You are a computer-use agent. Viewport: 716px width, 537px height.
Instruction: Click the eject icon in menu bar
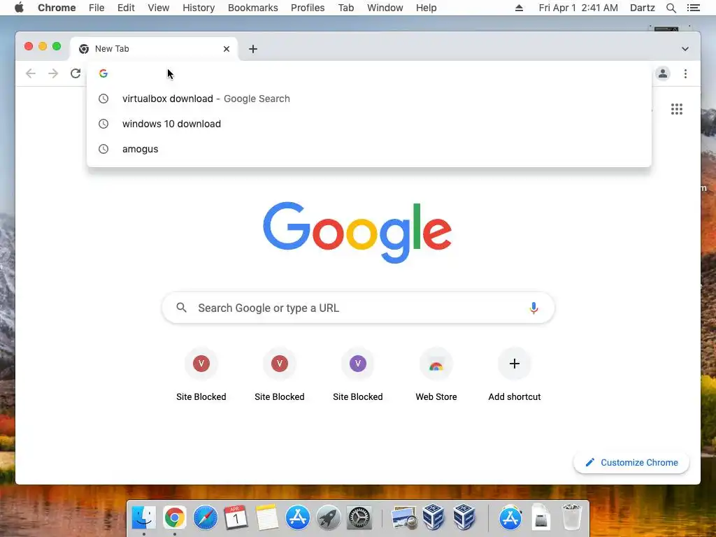tap(519, 8)
